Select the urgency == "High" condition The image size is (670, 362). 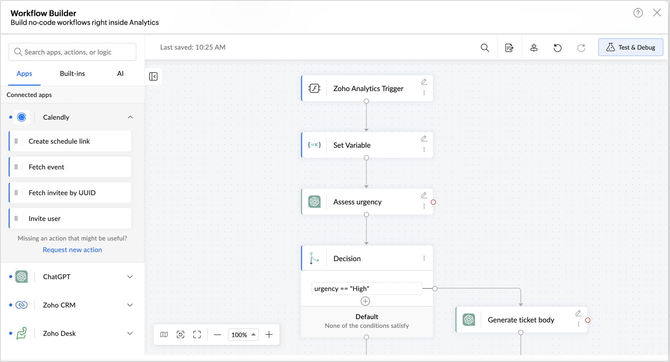[367, 289]
